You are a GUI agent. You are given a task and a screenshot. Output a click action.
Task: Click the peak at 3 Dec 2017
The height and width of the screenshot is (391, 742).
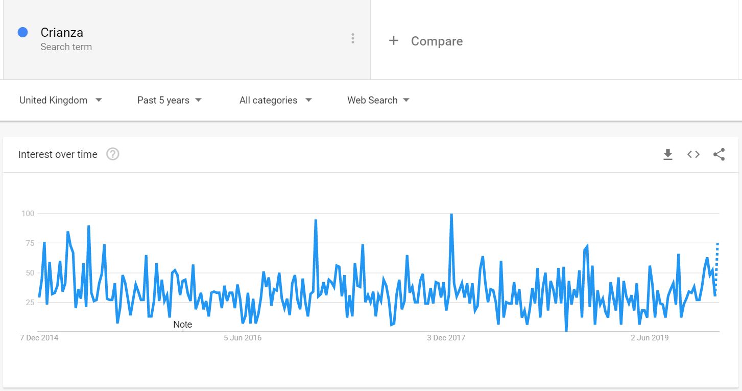tap(451, 215)
